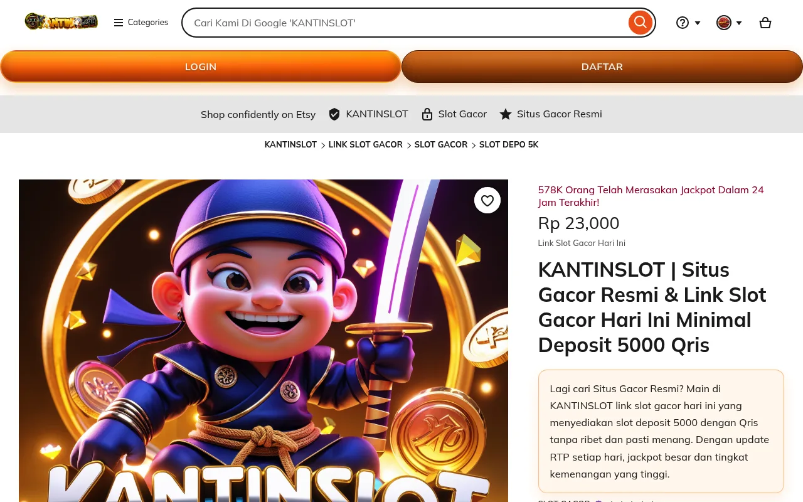Click the orange LOGIN button
This screenshot has width=803, height=502.
point(201,67)
